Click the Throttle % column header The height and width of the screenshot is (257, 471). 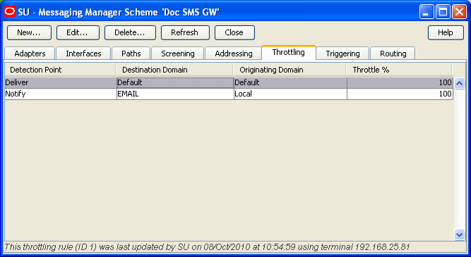click(399, 70)
